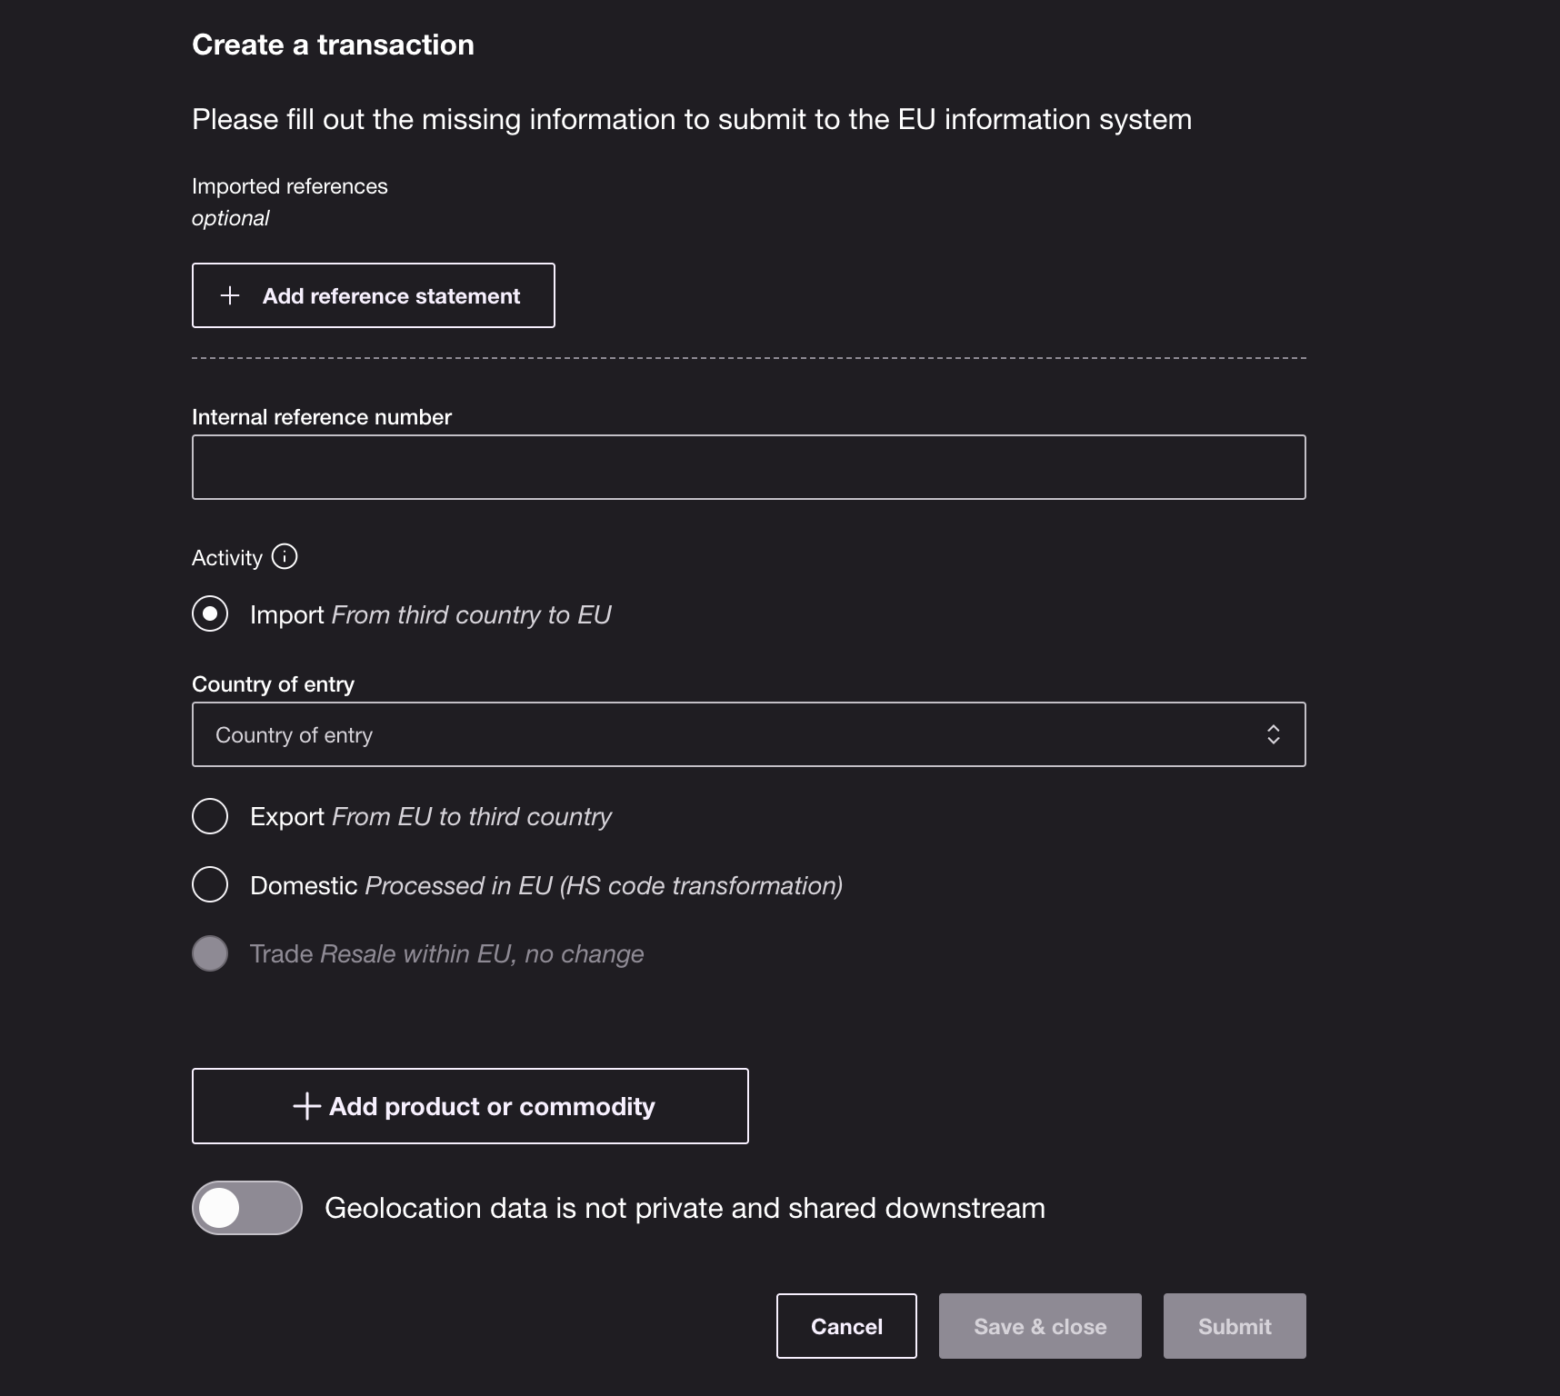The image size is (1560, 1396).
Task: Click the "Import From third country to EU" label
Action: point(430,615)
